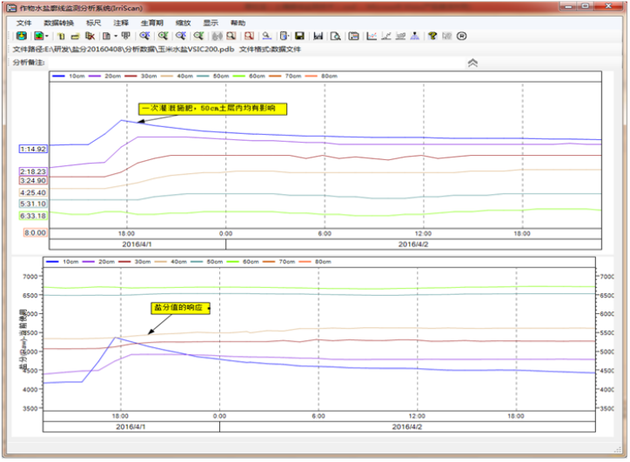The height and width of the screenshot is (462, 630).
Task: Open the 生育期 menu
Action: pos(152,23)
